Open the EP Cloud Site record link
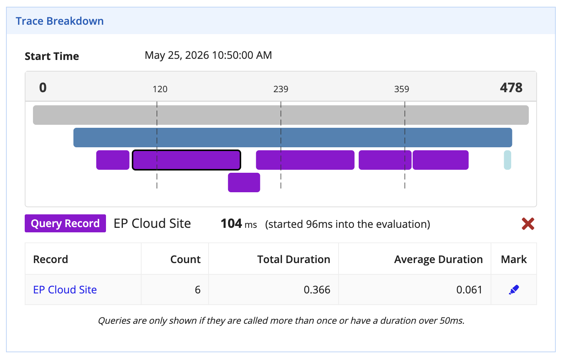 coord(65,290)
